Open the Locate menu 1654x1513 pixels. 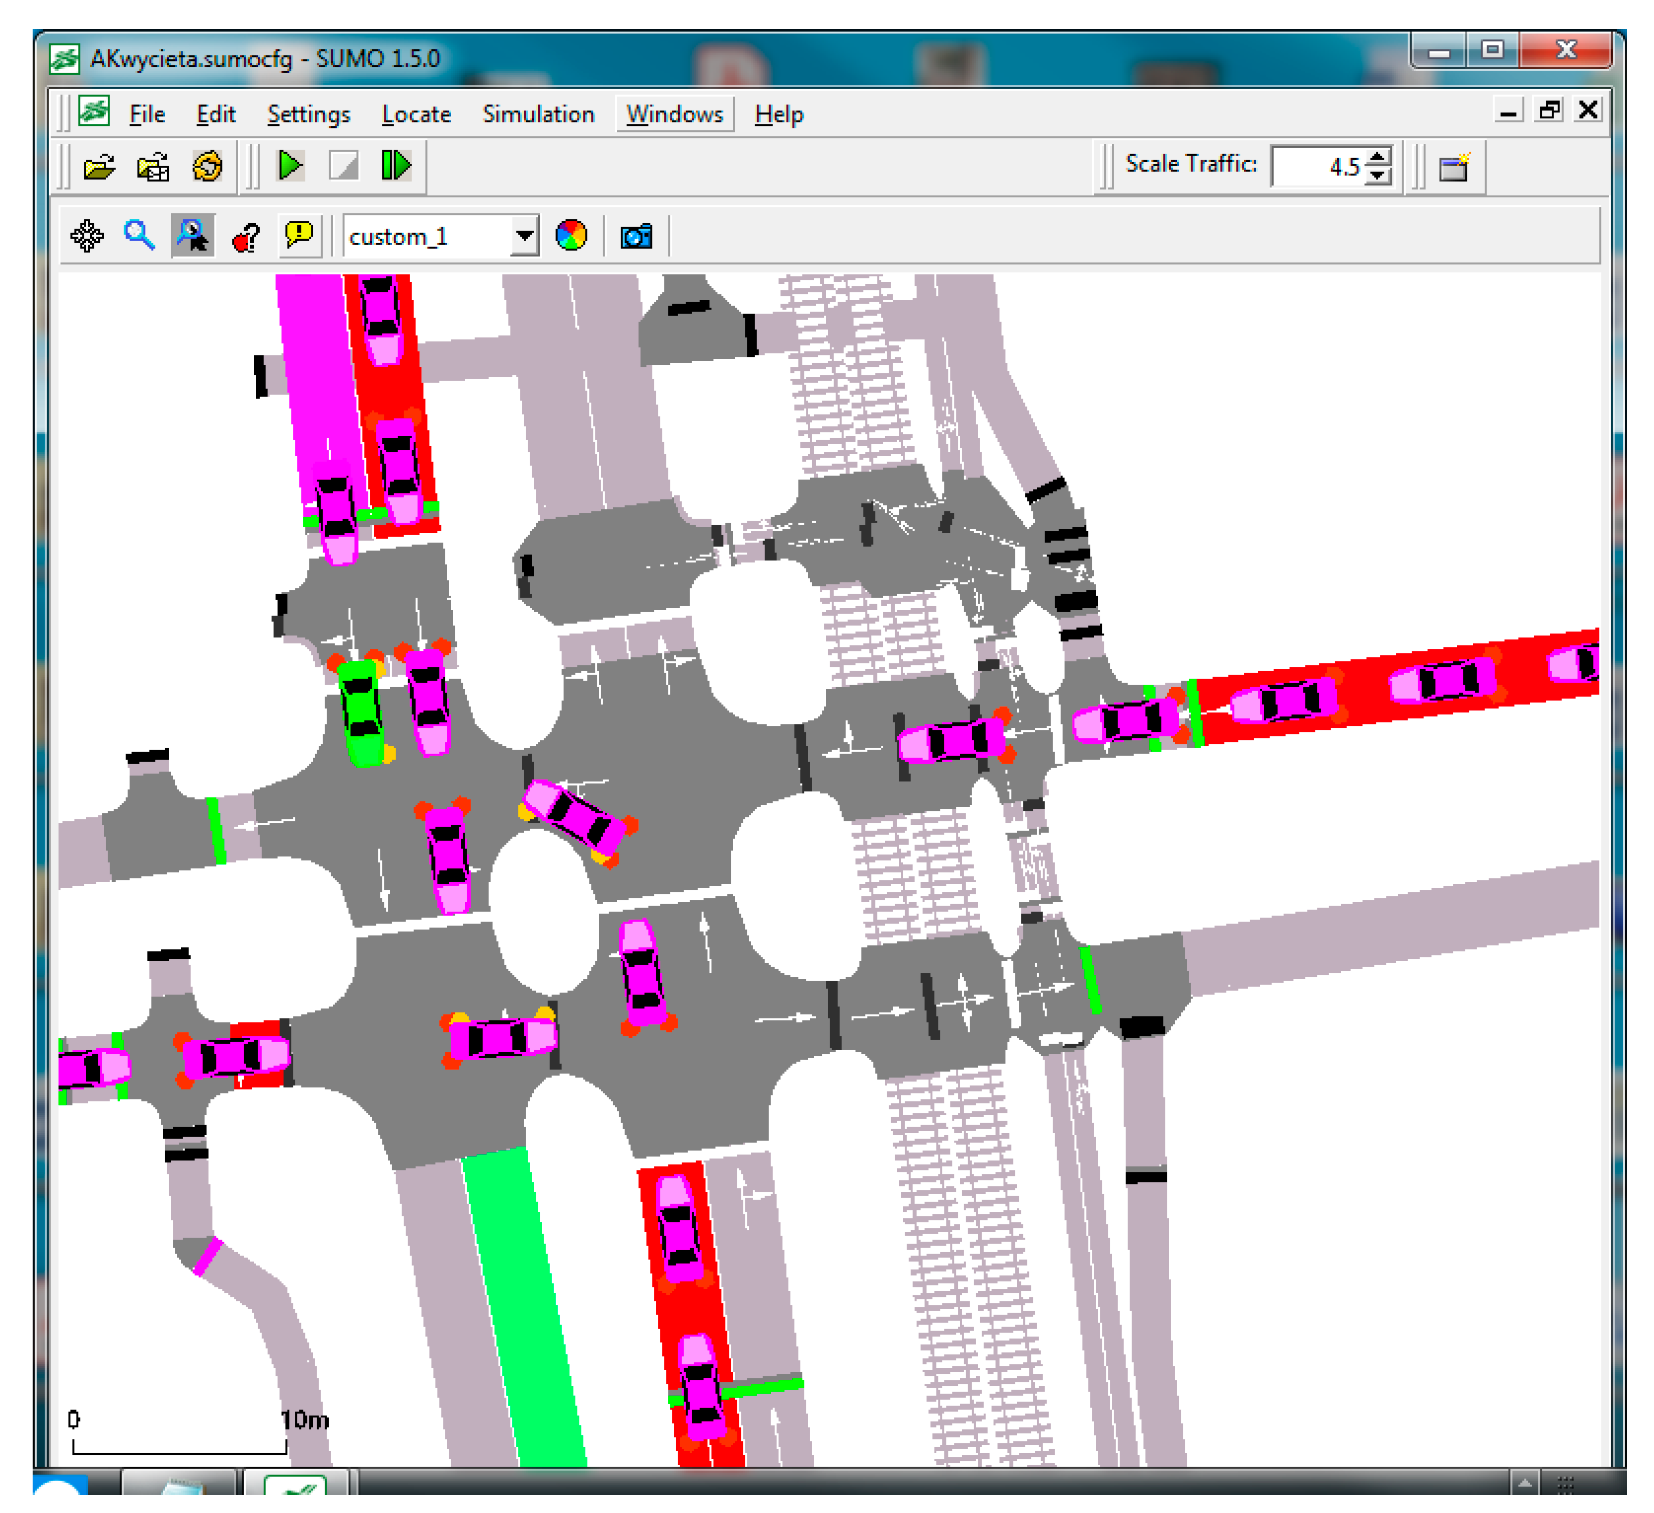click(x=416, y=115)
